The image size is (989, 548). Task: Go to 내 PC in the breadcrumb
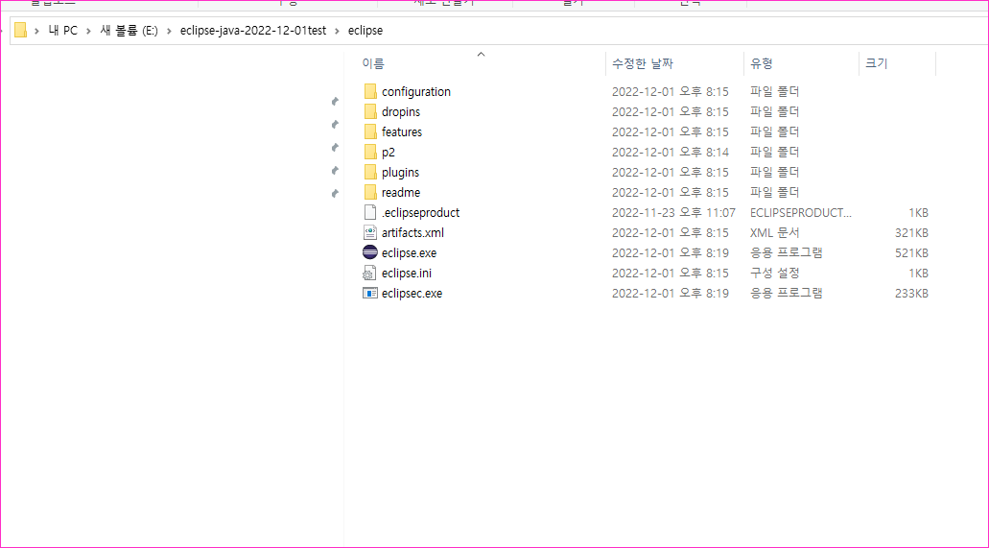tap(63, 31)
